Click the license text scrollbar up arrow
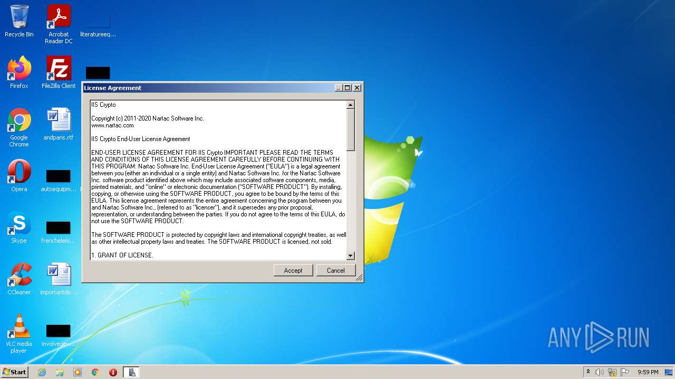This screenshot has height=379, width=675. click(x=350, y=105)
